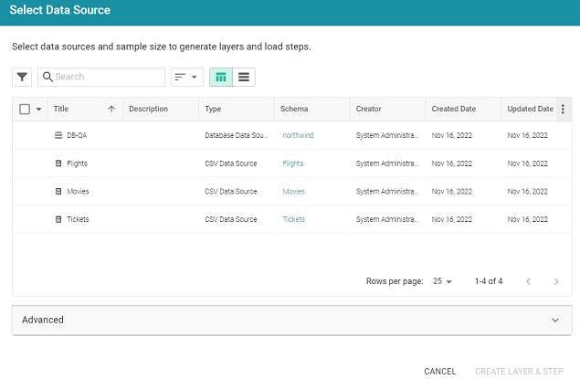
Task: Expand the Advanced section
Action: pos(554,321)
